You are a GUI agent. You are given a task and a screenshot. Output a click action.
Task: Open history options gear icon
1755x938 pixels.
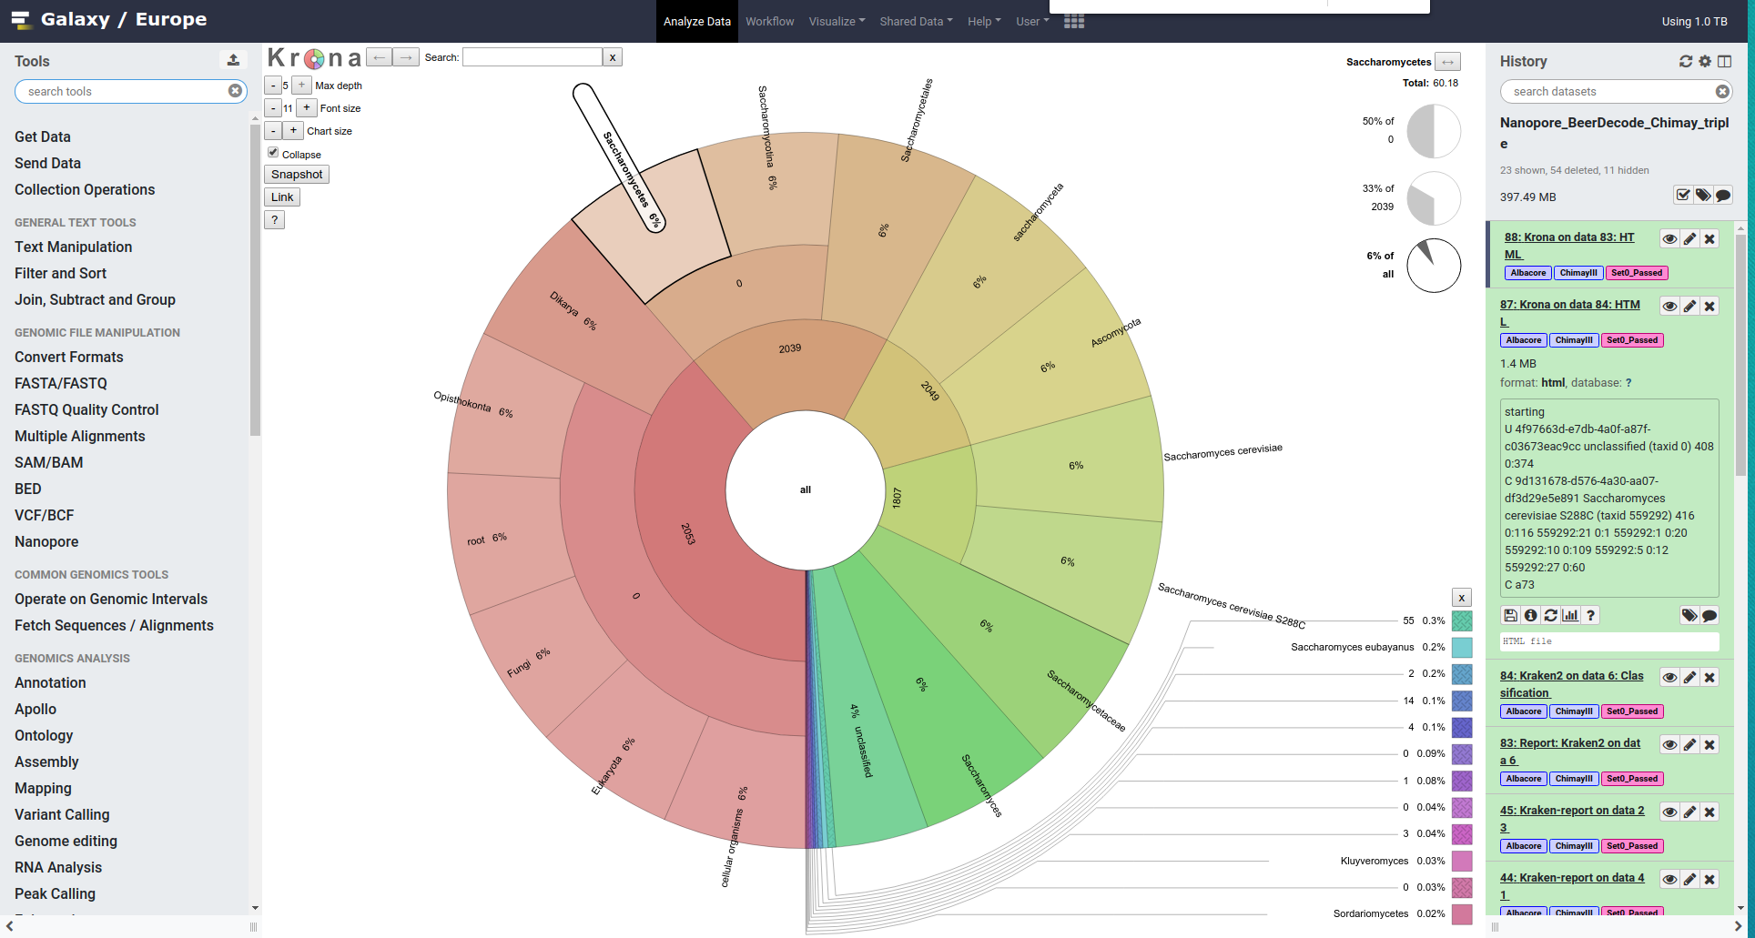[x=1704, y=61]
